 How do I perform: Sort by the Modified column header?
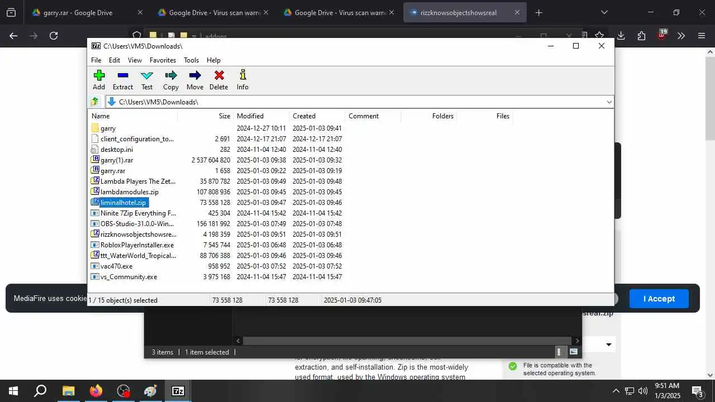pyautogui.click(x=261, y=116)
